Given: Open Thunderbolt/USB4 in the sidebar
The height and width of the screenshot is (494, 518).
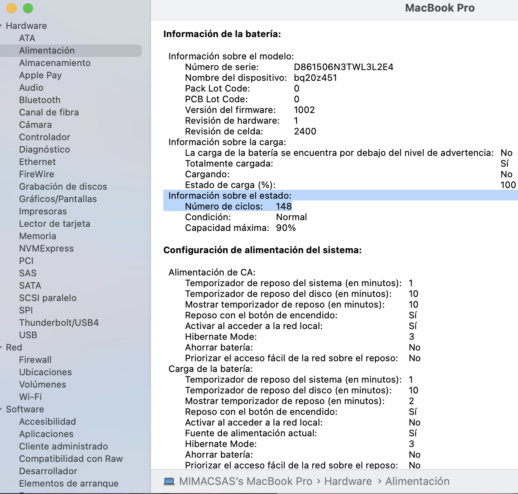Looking at the screenshot, I should pos(59,322).
